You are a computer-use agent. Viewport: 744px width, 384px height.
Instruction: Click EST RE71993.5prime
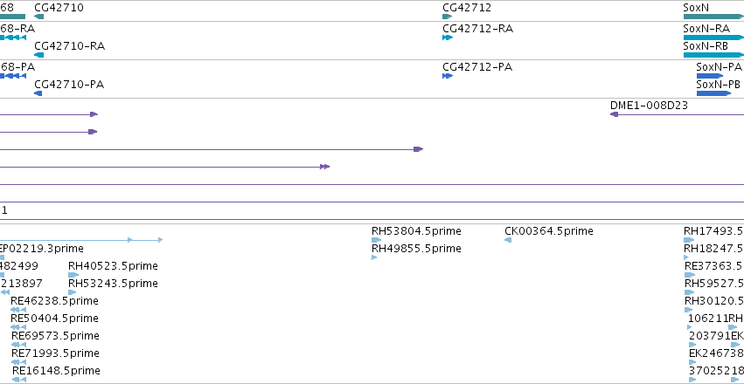click(18, 362)
